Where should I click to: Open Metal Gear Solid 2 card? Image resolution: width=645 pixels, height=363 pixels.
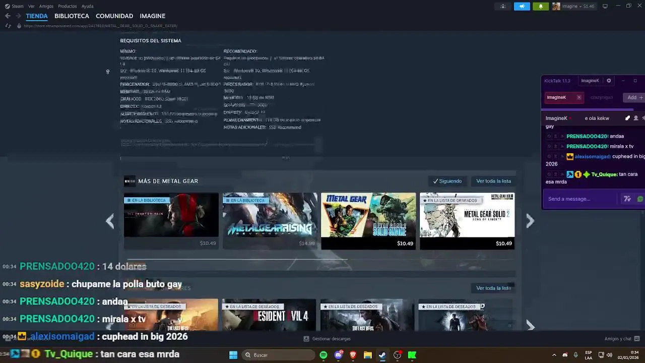click(467, 221)
